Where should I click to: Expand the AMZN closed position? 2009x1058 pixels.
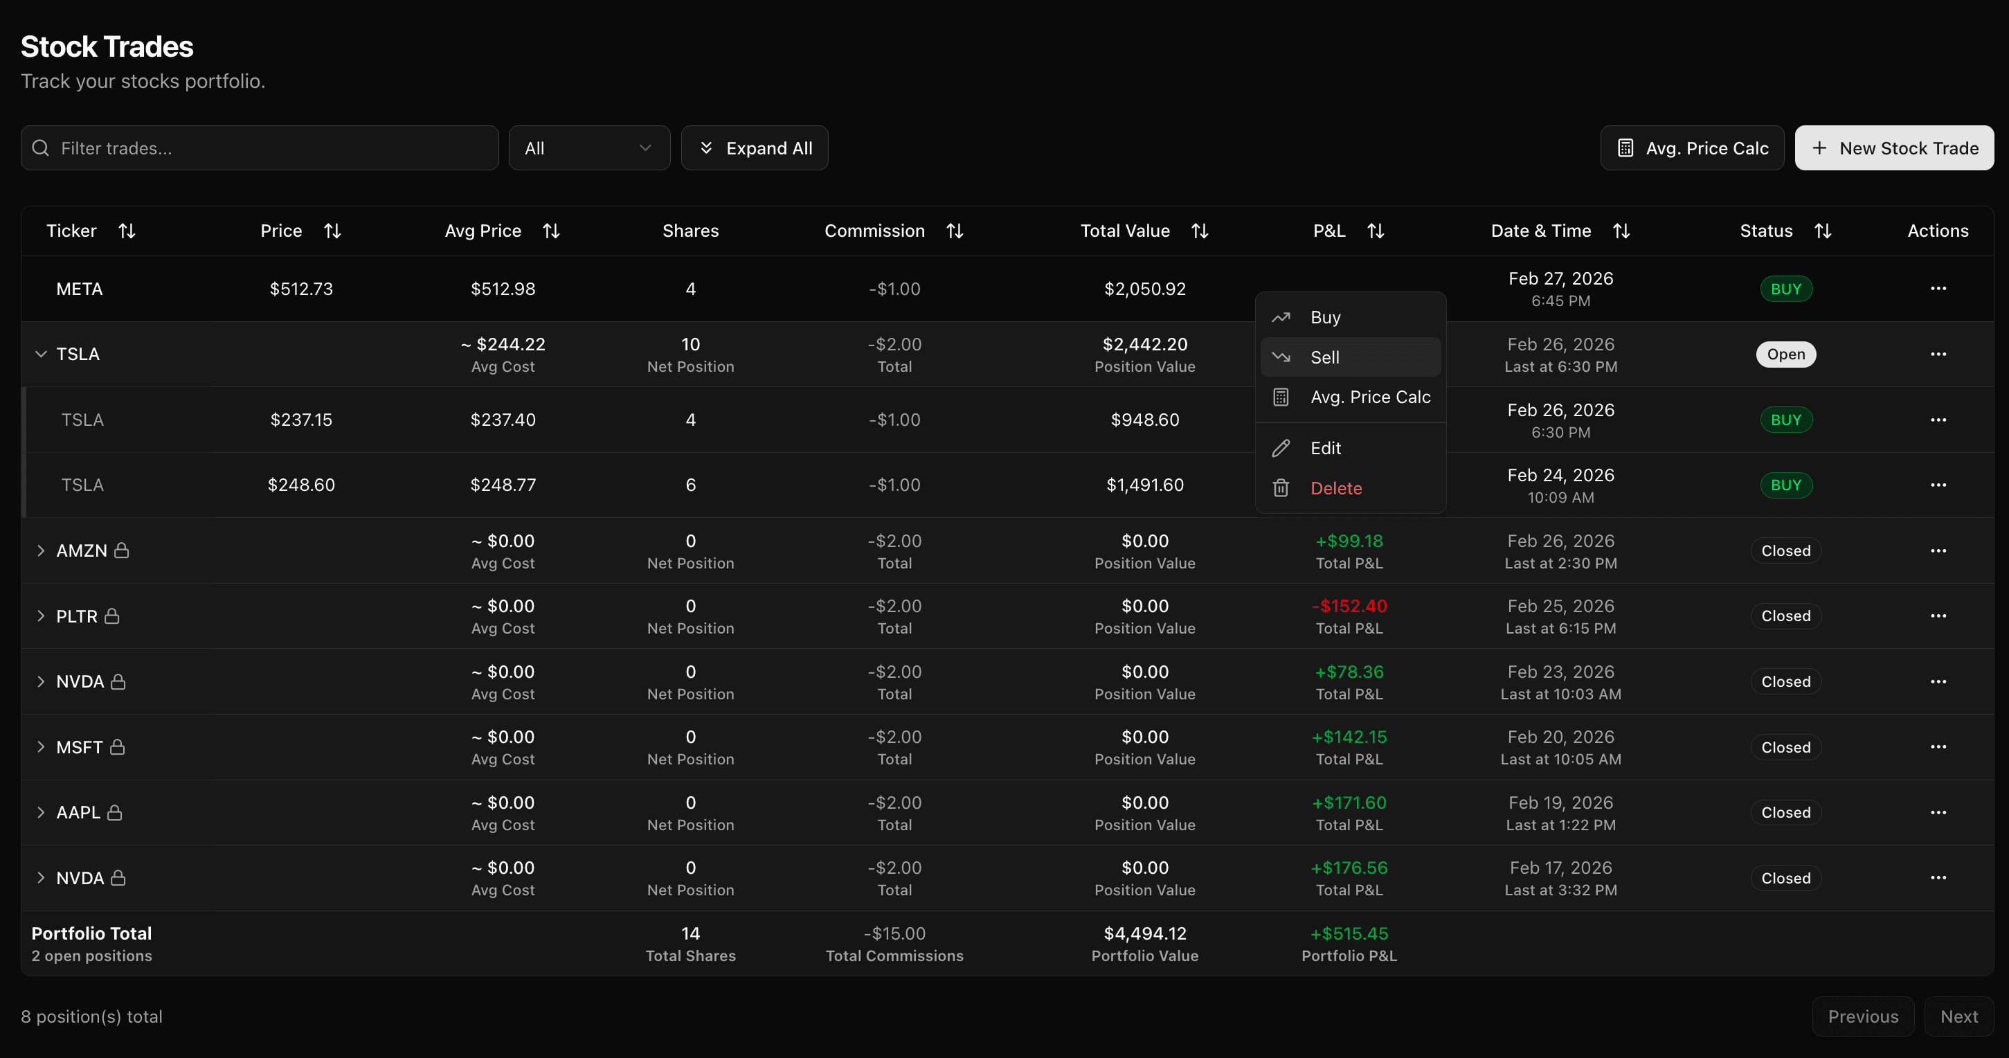(42, 551)
